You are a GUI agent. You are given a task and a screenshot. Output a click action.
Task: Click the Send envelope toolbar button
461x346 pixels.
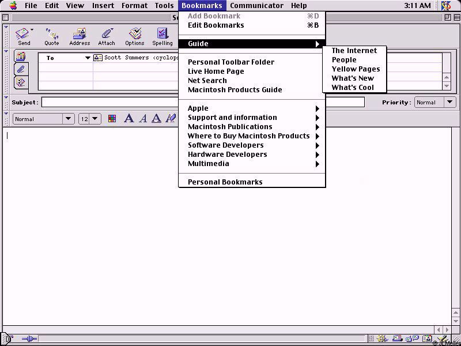[24, 36]
